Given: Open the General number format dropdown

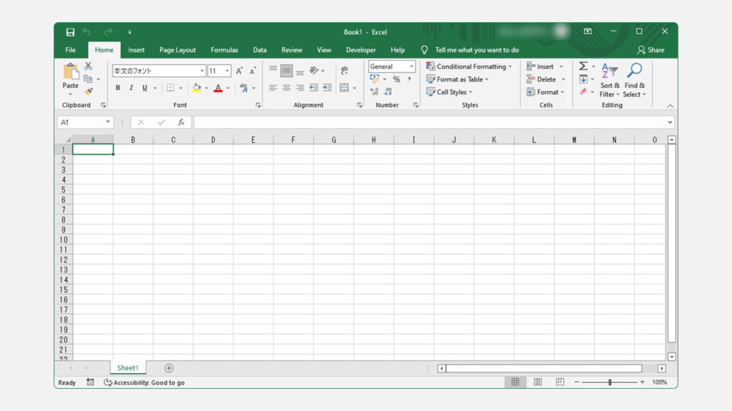Looking at the screenshot, I should [412, 66].
